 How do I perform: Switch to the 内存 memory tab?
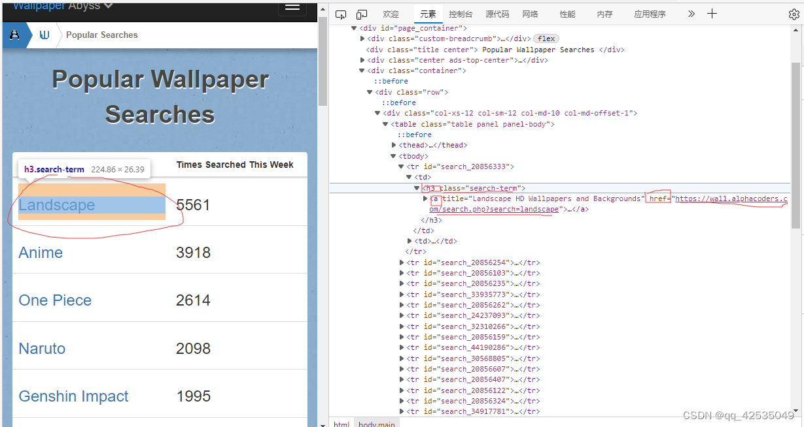pos(604,14)
